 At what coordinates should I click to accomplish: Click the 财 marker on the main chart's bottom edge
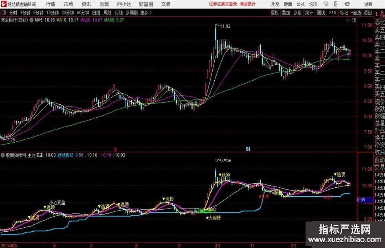coord(248,149)
